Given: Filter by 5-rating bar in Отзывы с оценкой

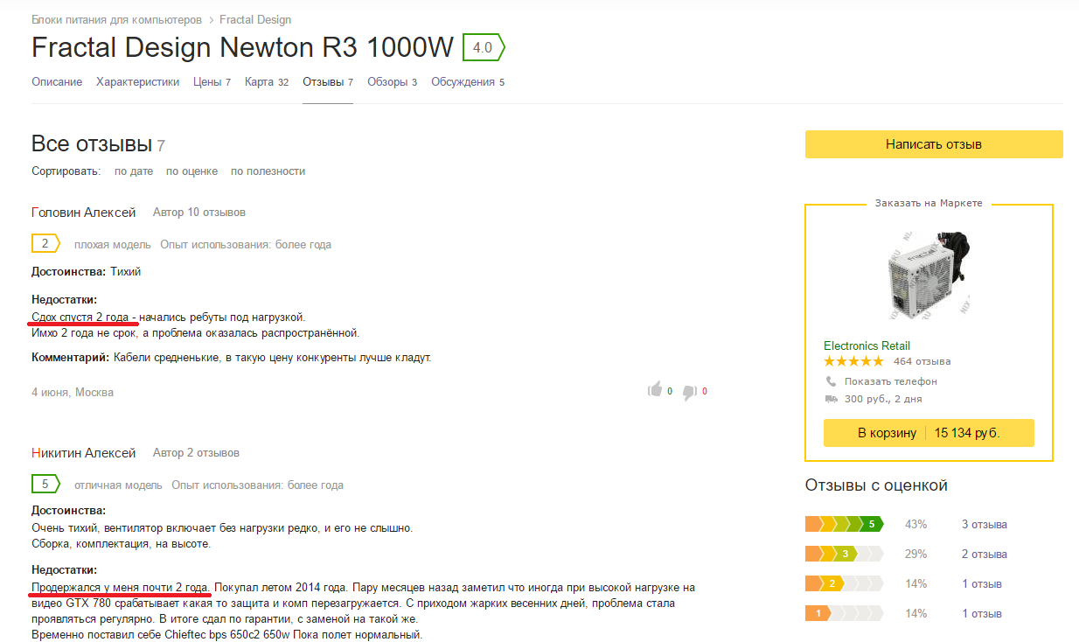Looking at the screenshot, I should 845,524.
